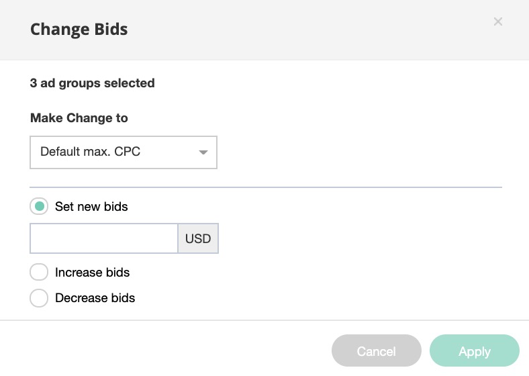Click the "Increase bids" label text

[92, 273]
